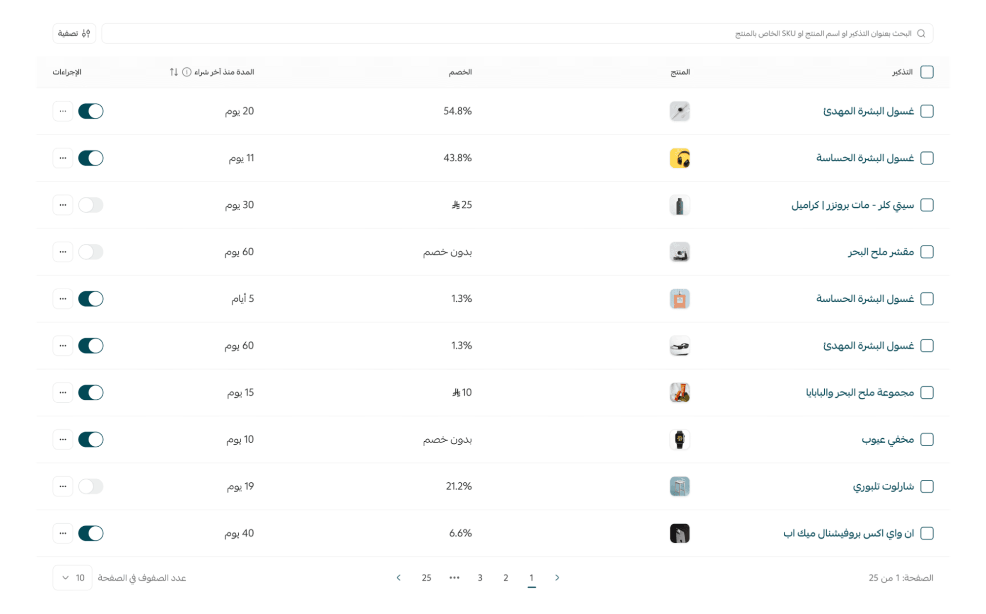Open the more options menu for مخفي عيوب
The width and height of the screenshot is (986, 614).
coord(63,439)
